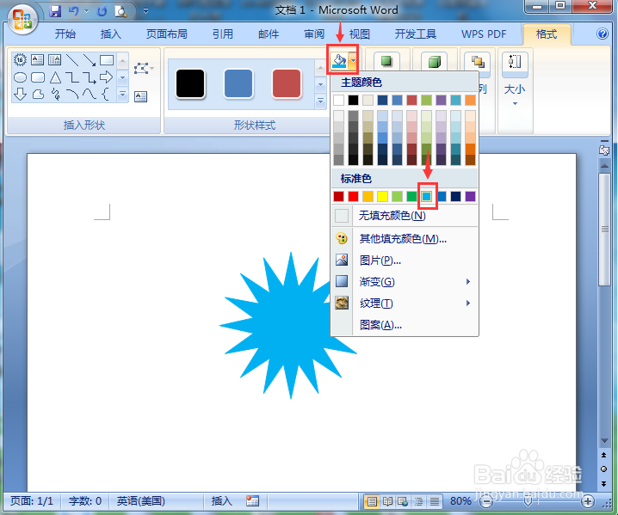This screenshot has width=618, height=515.
Task: Select the isosceles triangle shape
Action: pyautogui.click(x=55, y=77)
